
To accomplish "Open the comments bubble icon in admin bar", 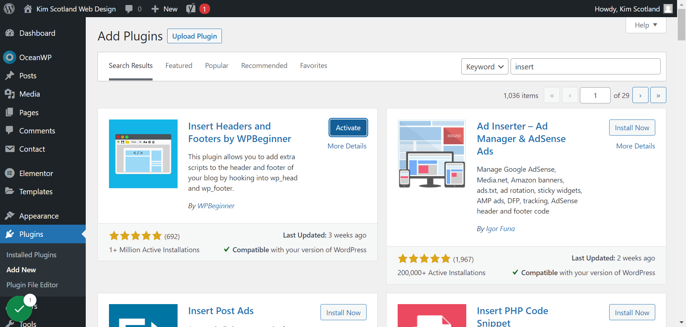I will tap(129, 9).
